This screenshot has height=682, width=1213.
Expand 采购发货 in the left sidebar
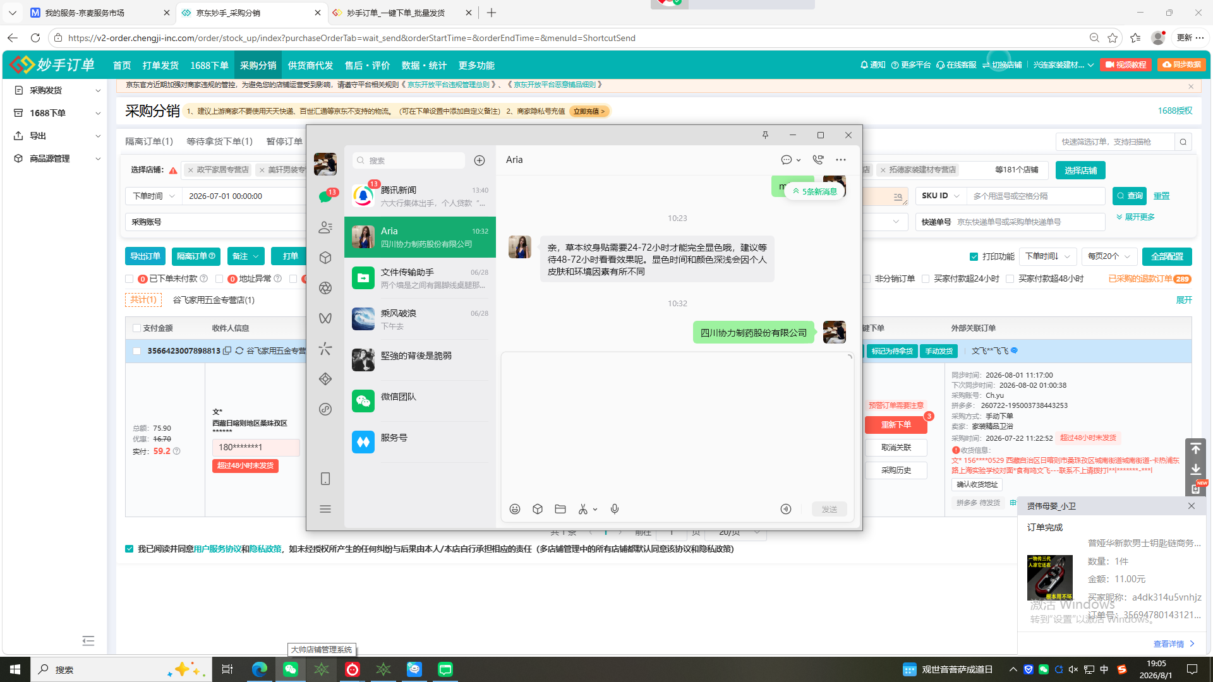(x=57, y=90)
